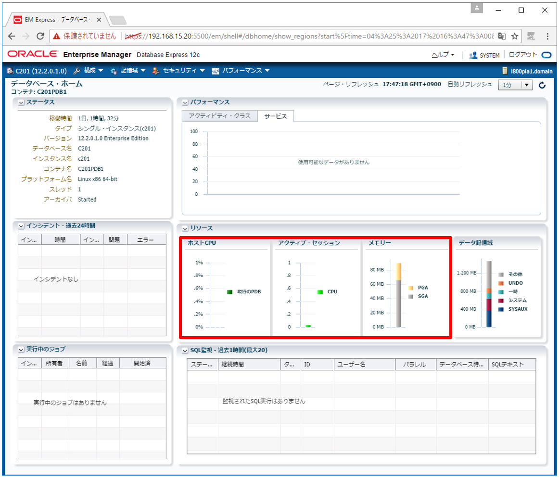Click the extension icon beside the star

[531, 36]
